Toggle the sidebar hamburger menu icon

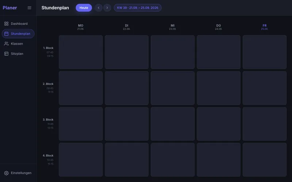(30, 8)
